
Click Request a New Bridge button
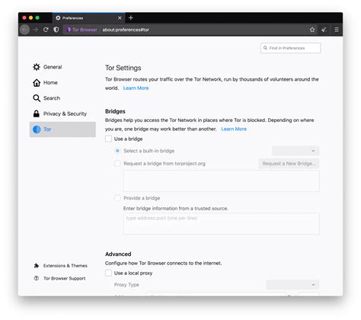(x=289, y=164)
